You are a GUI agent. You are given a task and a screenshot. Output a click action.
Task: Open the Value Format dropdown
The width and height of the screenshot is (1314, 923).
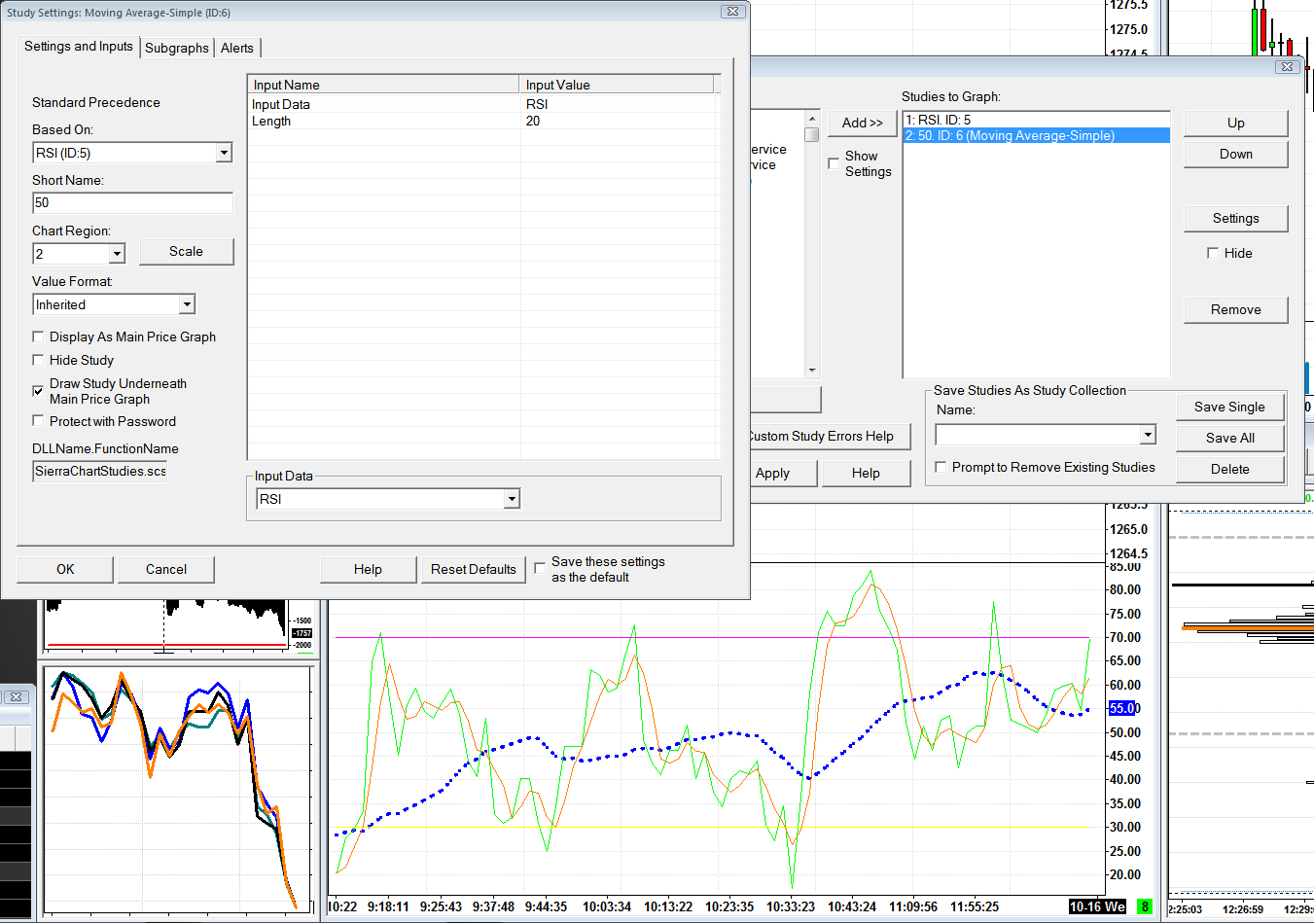tap(186, 304)
